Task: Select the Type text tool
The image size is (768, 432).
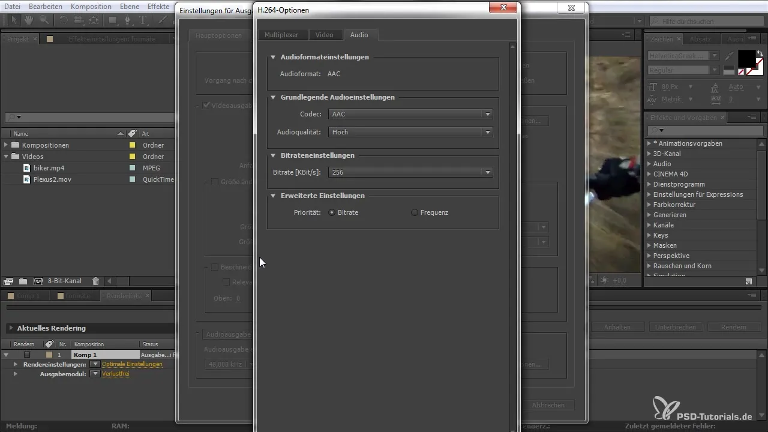Action: click(x=143, y=20)
